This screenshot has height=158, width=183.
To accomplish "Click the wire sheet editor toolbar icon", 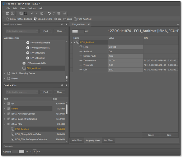I will pos(21,13).
